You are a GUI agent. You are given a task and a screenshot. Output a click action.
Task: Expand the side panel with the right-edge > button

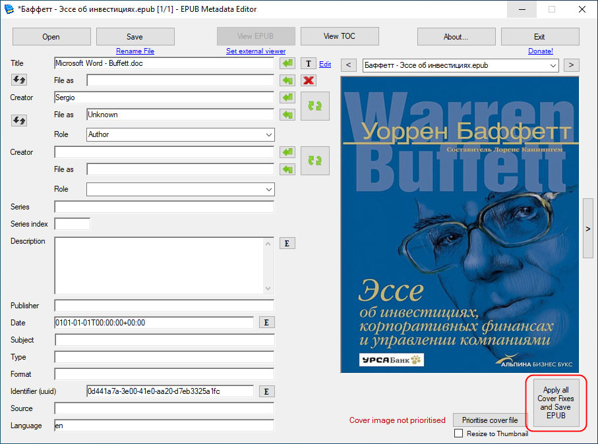pyautogui.click(x=588, y=229)
